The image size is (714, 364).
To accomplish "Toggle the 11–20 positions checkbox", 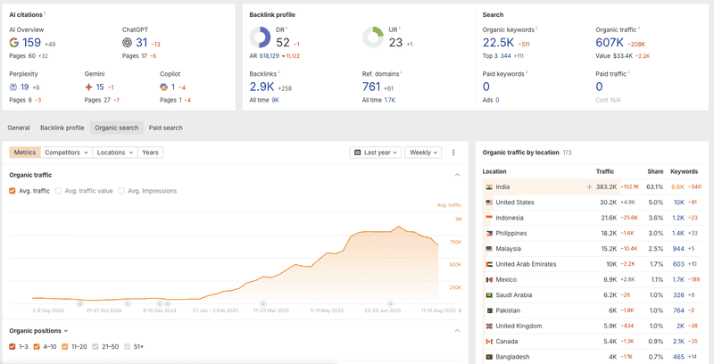I will (x=64, y=347).
